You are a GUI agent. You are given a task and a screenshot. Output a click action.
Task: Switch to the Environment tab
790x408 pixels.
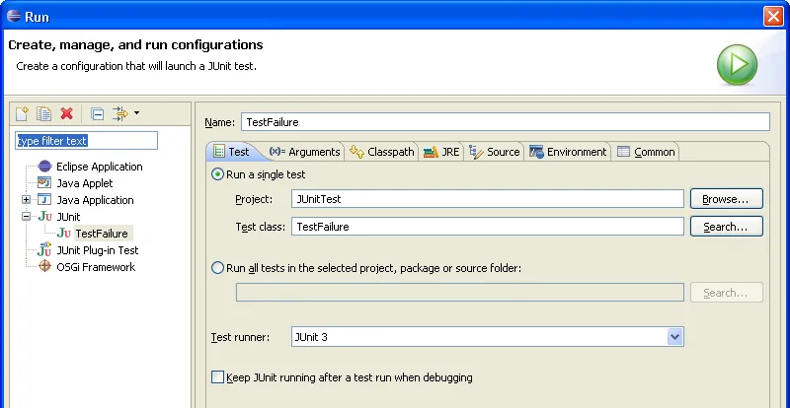coord(568,152)
